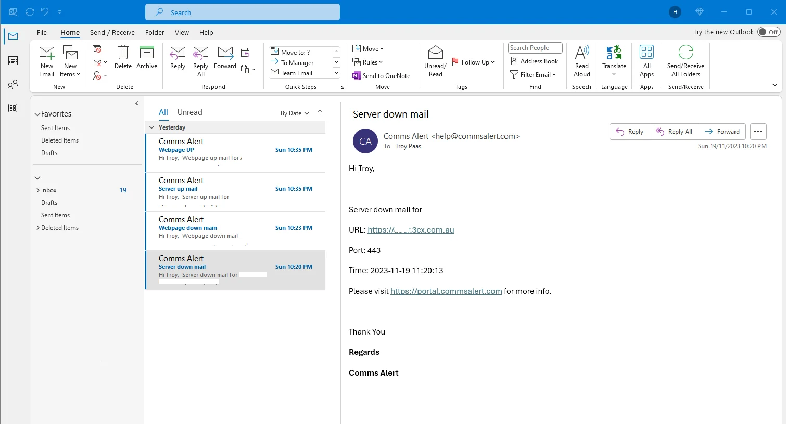Click the Reply ribbon button
Screen dimensions: 786x424
(x=178, y=57)
